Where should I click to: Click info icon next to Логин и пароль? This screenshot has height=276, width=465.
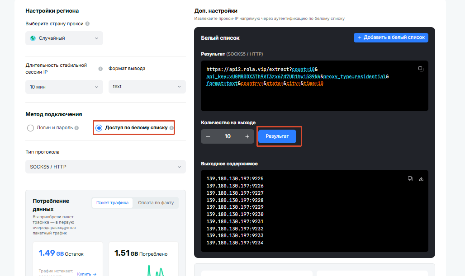76,128
